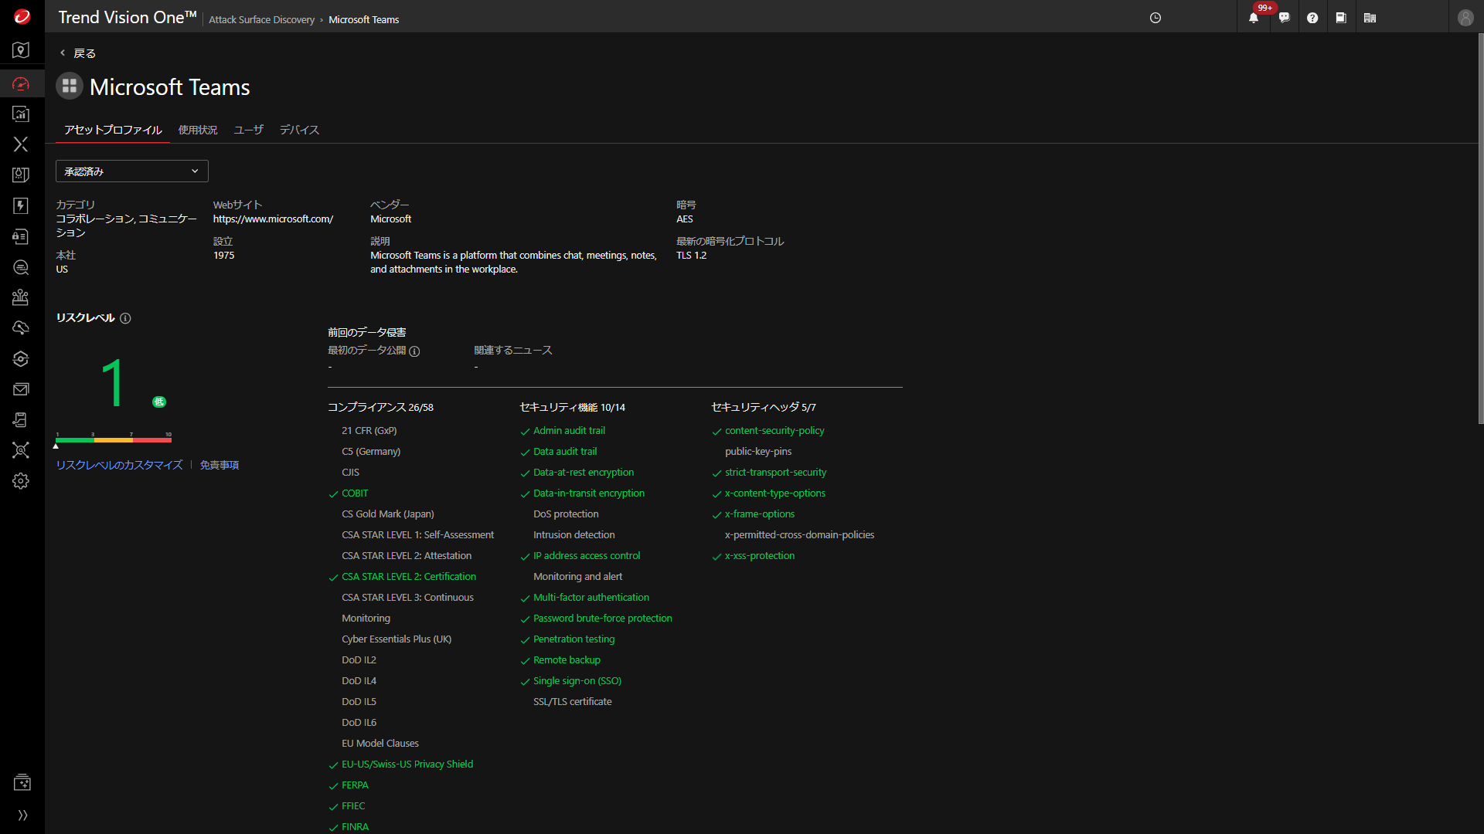Screen dimensions: 1484x834
Task: Click the page vertical scrollbar
Action: (1480, 229)
